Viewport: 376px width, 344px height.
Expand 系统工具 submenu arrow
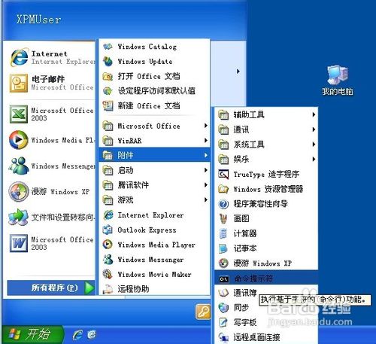coord(314,145)
